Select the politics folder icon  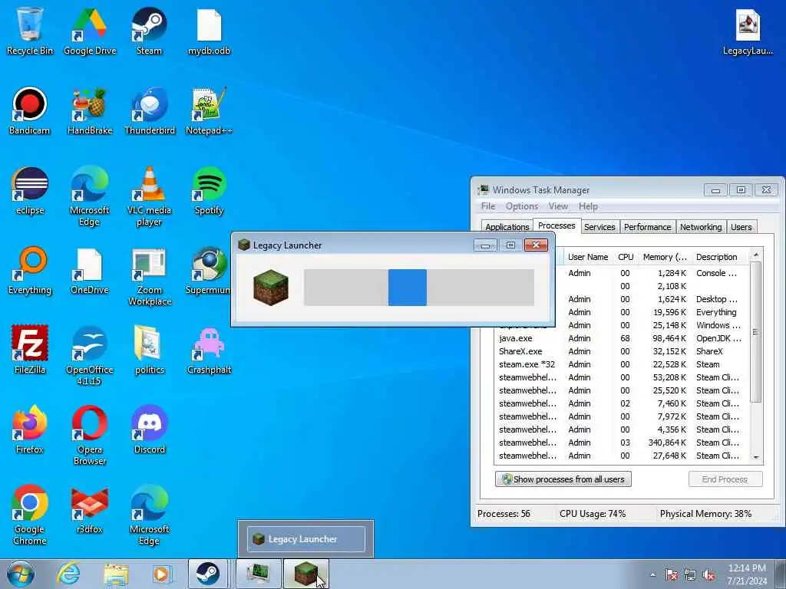point(150,350)
